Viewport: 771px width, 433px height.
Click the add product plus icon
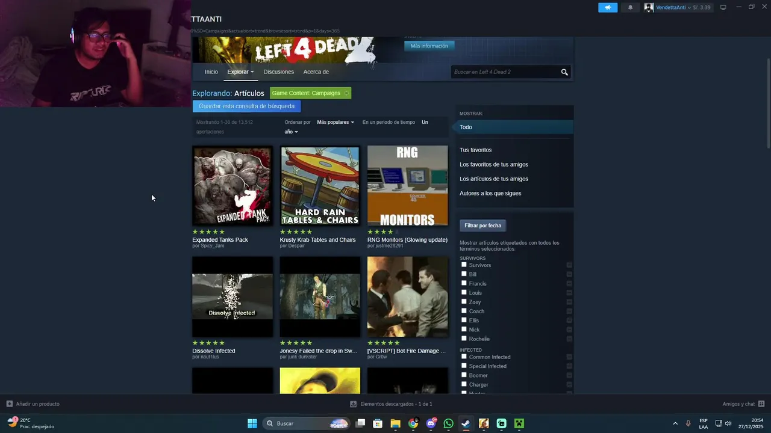10,404
